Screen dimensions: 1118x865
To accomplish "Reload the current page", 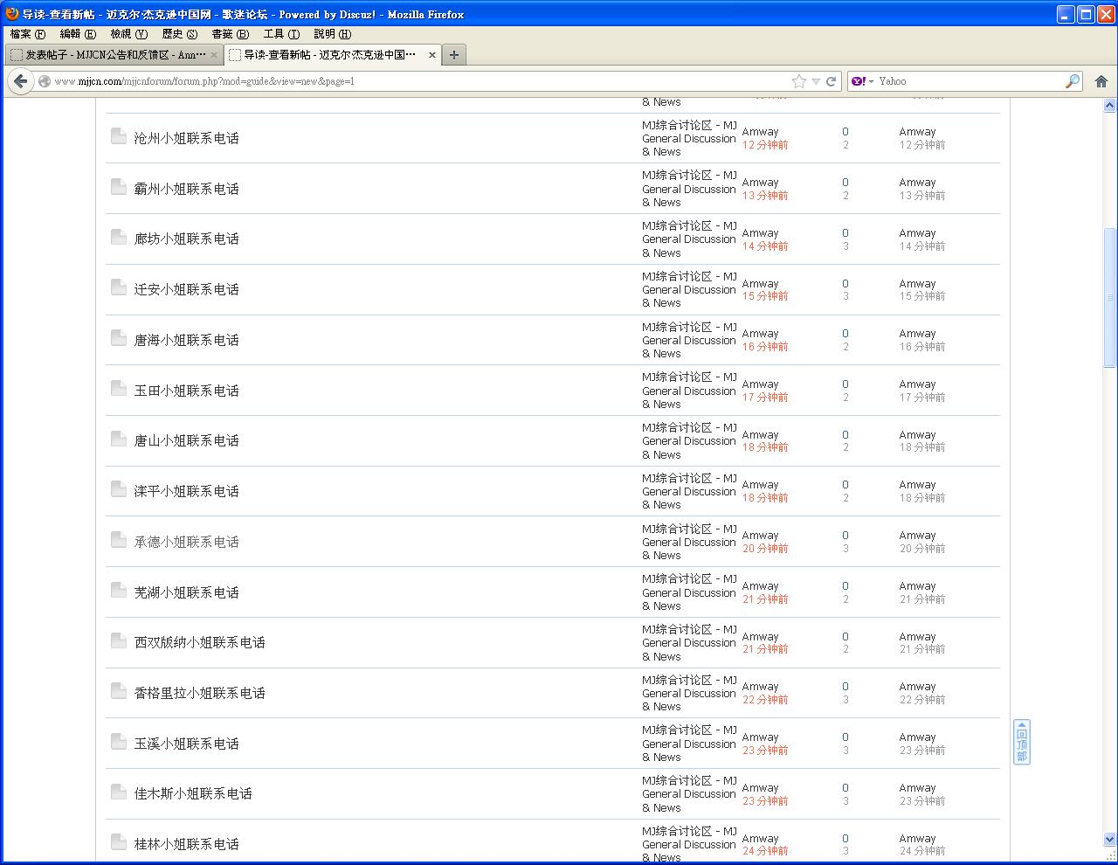I will click(831, 81).
